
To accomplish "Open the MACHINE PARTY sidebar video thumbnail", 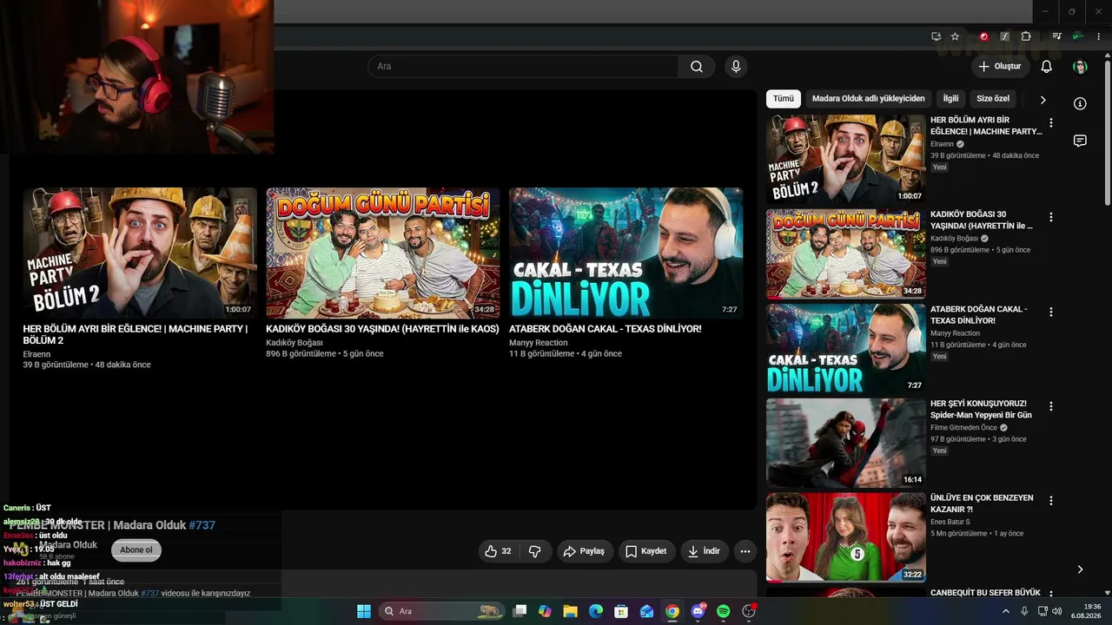I will 846,160.
